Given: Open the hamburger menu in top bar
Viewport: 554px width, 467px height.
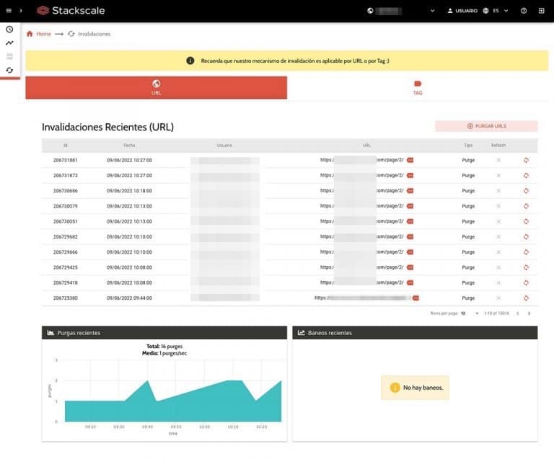Looking at the screenshot, I should click(8, 11).
